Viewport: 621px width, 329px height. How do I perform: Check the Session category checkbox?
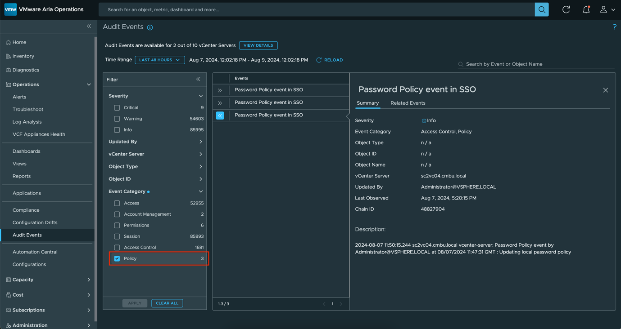(x=117, y=236)
